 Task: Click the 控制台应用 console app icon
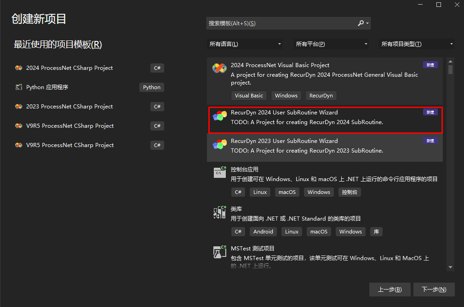click(x=219, y=172)
